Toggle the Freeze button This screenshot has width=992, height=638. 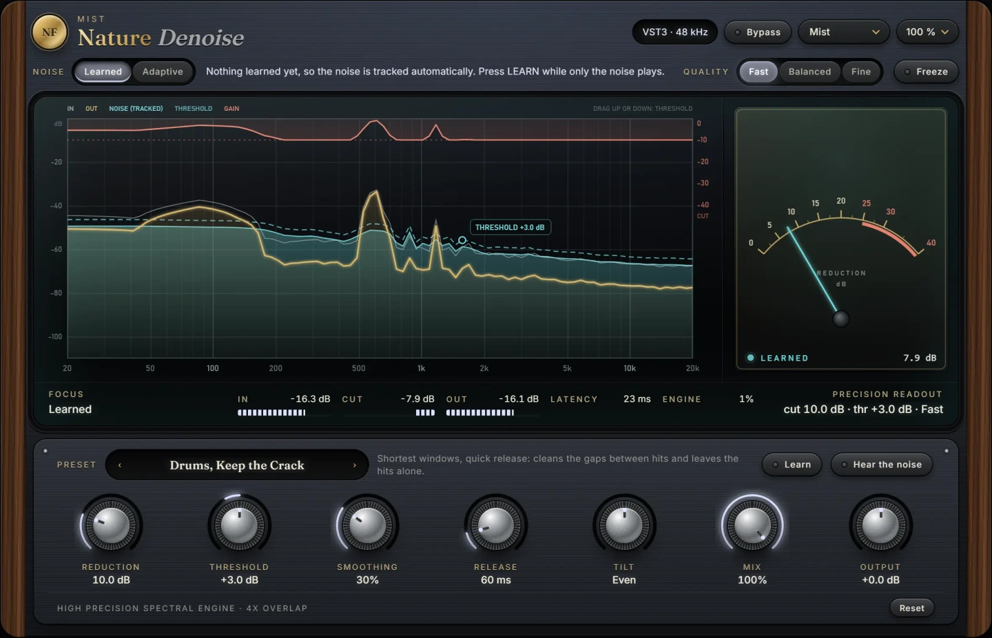(926, 72)
